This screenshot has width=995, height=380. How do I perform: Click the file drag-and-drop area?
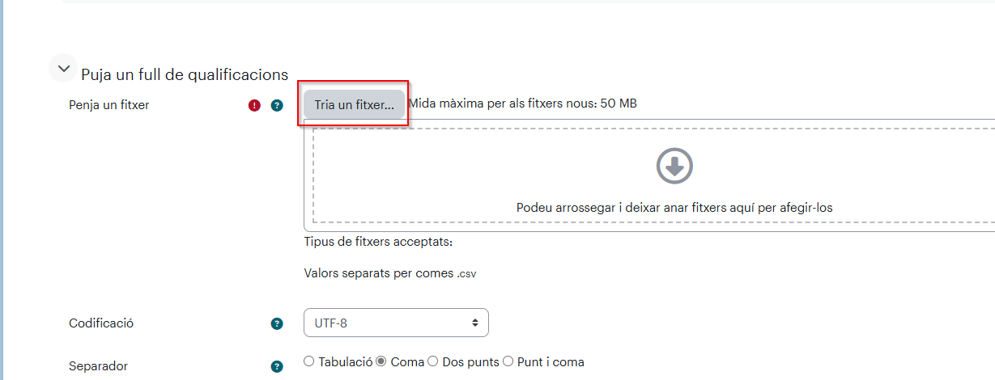pyautogui.click(x=653, y=175)
